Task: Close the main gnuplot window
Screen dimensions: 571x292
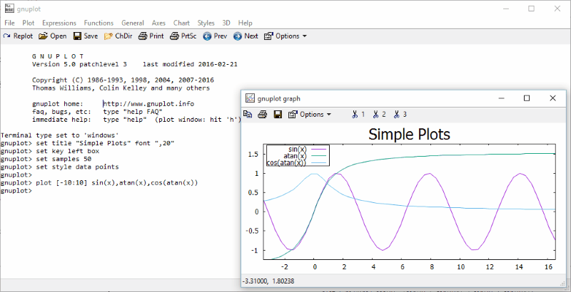Action: pyautogui.click(x=557, y=9)
